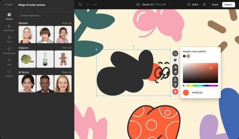
Task: Select the crop tool icon
Action: (175, 54)
